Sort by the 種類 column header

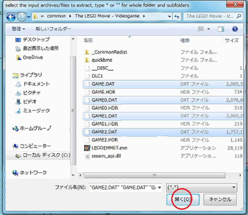pos(185,41)
